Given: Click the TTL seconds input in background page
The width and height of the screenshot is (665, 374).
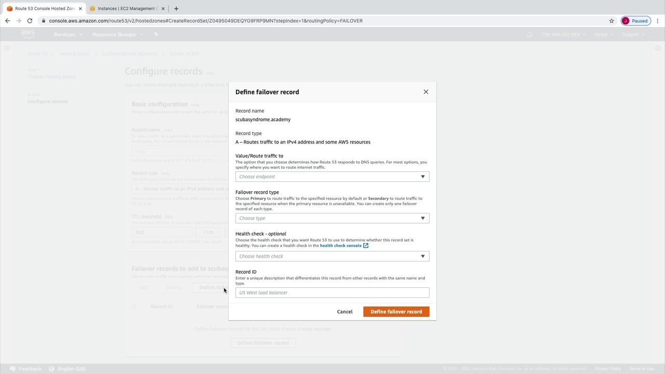Looking at the screenshot, I should [x=162, y=232].
